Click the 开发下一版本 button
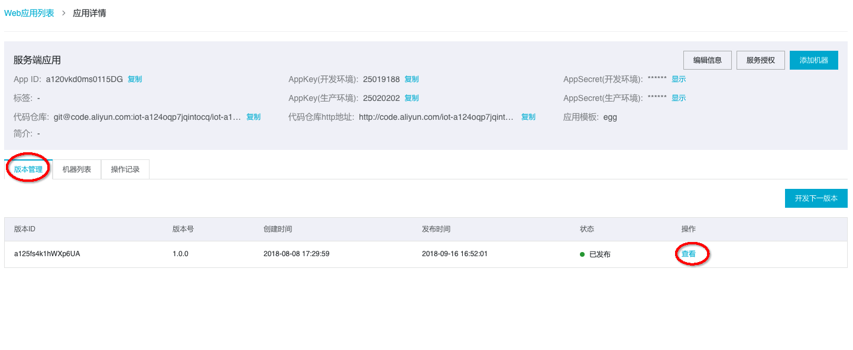Viewport: 853px width, 350px height. [x=816, y=198]
